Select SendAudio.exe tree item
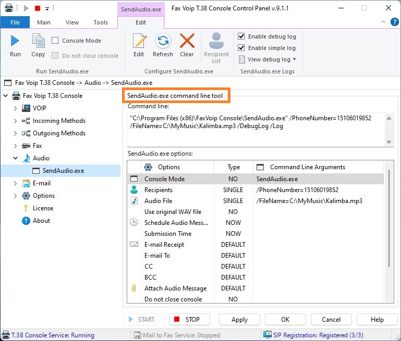 [61, 171]
